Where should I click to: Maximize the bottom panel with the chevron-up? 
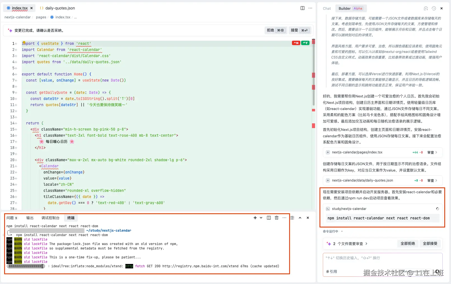[300, 218]
